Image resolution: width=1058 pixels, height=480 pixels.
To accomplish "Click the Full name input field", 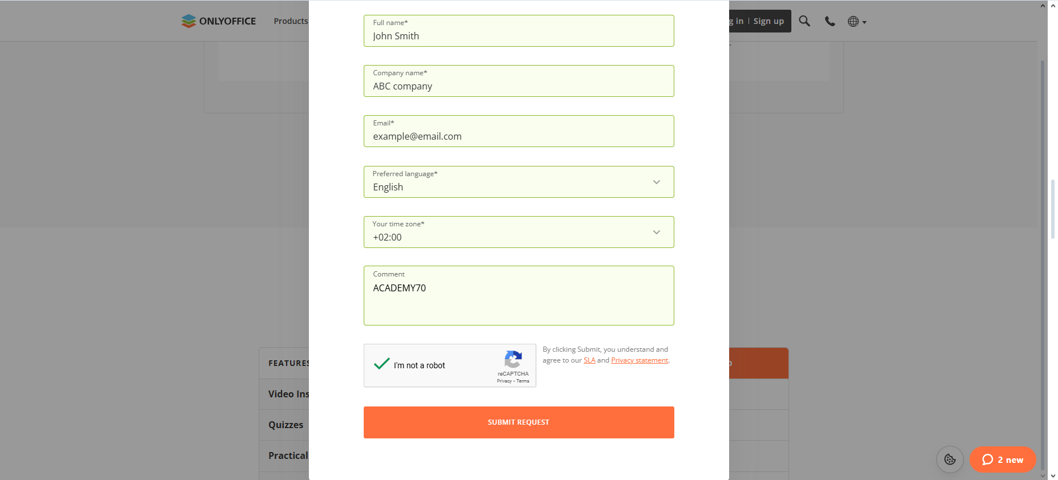I will [x=518, y=31].
